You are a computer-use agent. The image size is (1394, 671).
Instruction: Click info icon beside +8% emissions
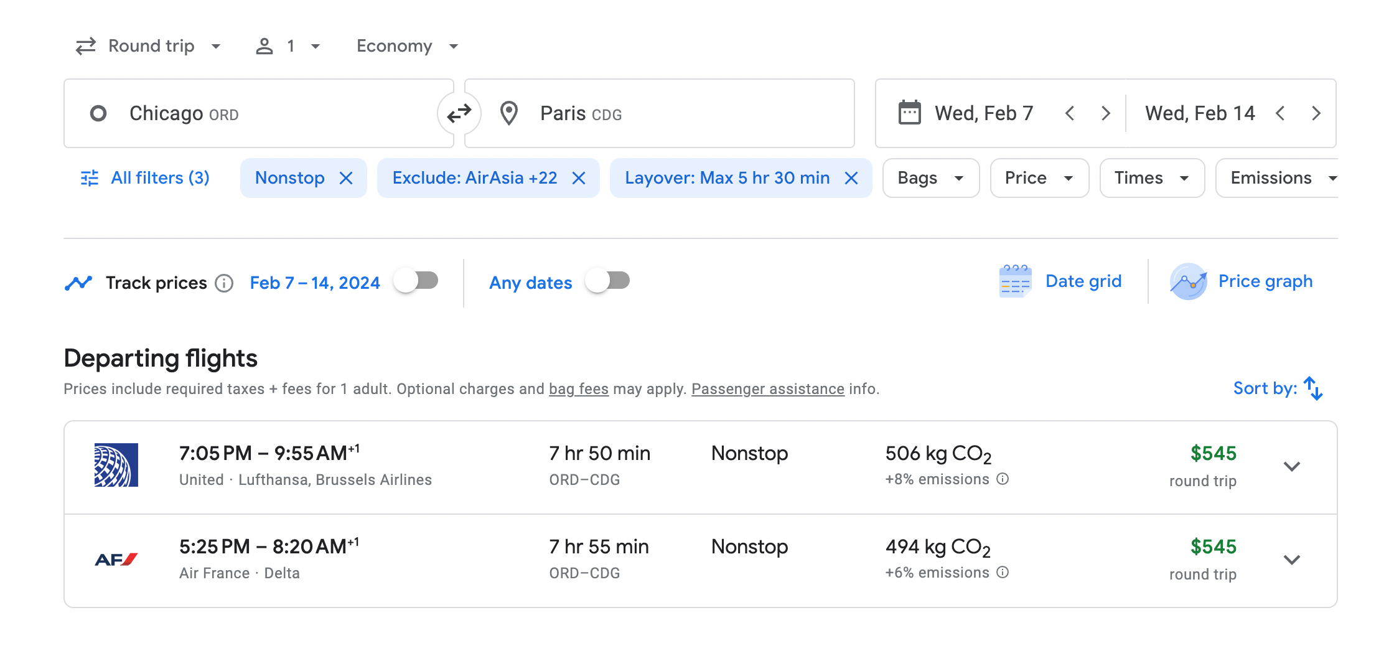[1003, 479]
